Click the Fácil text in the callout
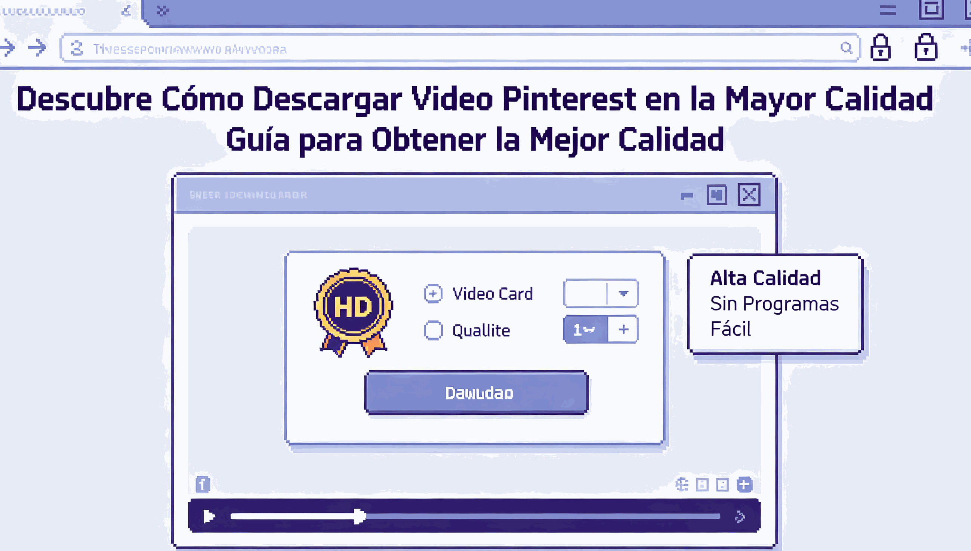Screen dimensions: 971x551 coord(730,329)
